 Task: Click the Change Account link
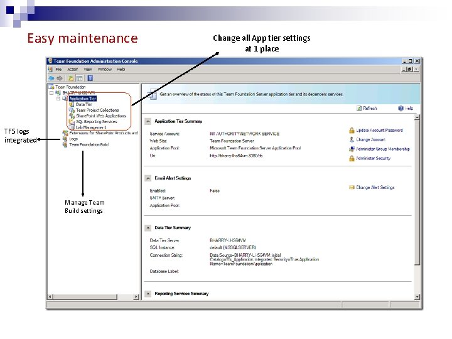point(371,139)
